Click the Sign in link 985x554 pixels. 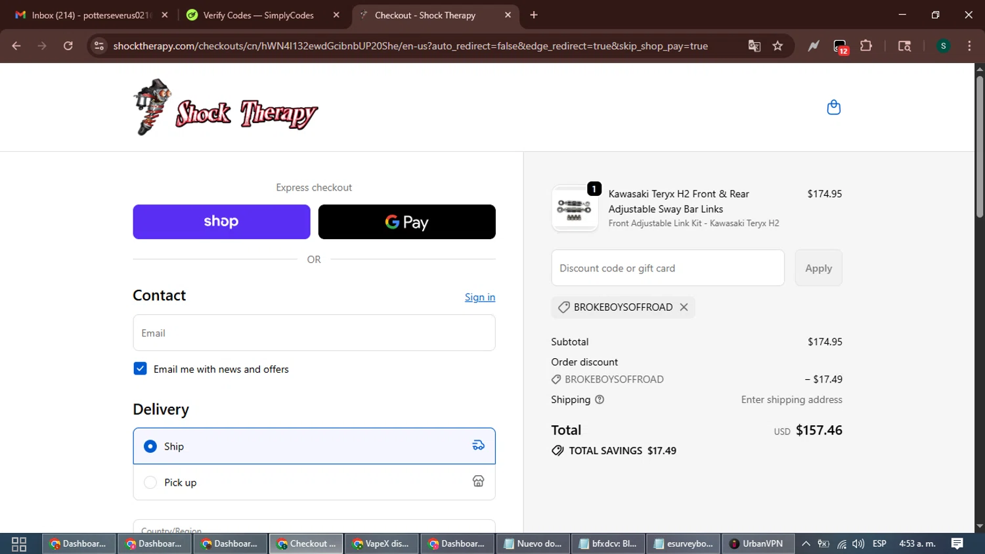pyautogui.click(x=480, y=297)
